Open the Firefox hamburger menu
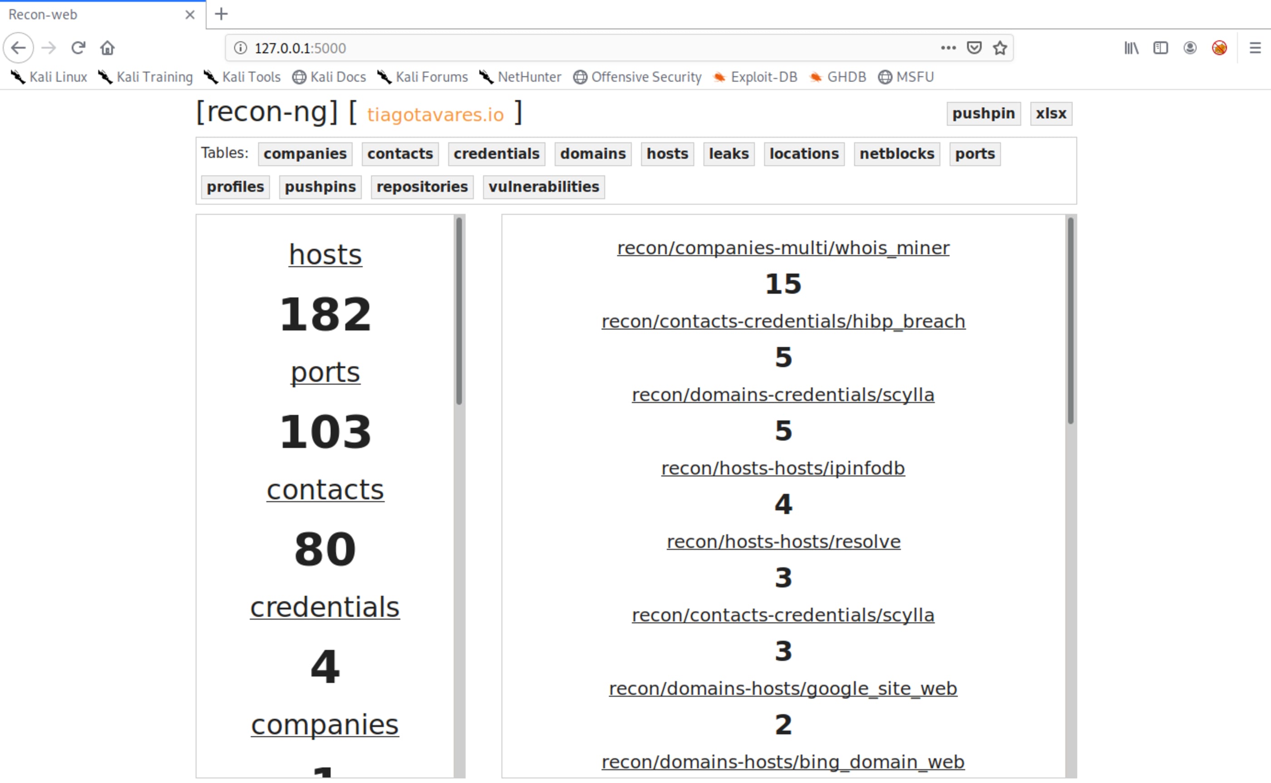The width and height of the screenshot is (1271, 783). click(1254, 48)
